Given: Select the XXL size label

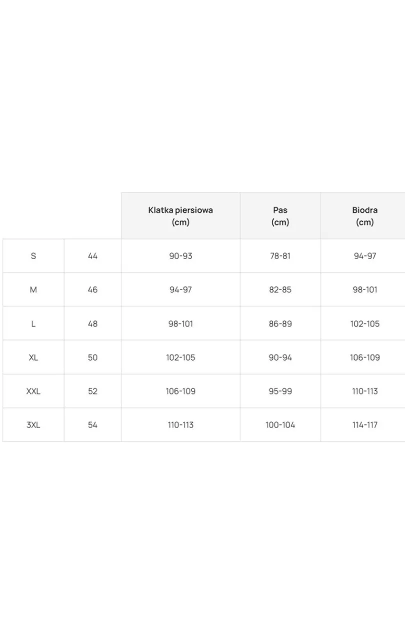Looking at the screenshot, I should coord(33,391).
